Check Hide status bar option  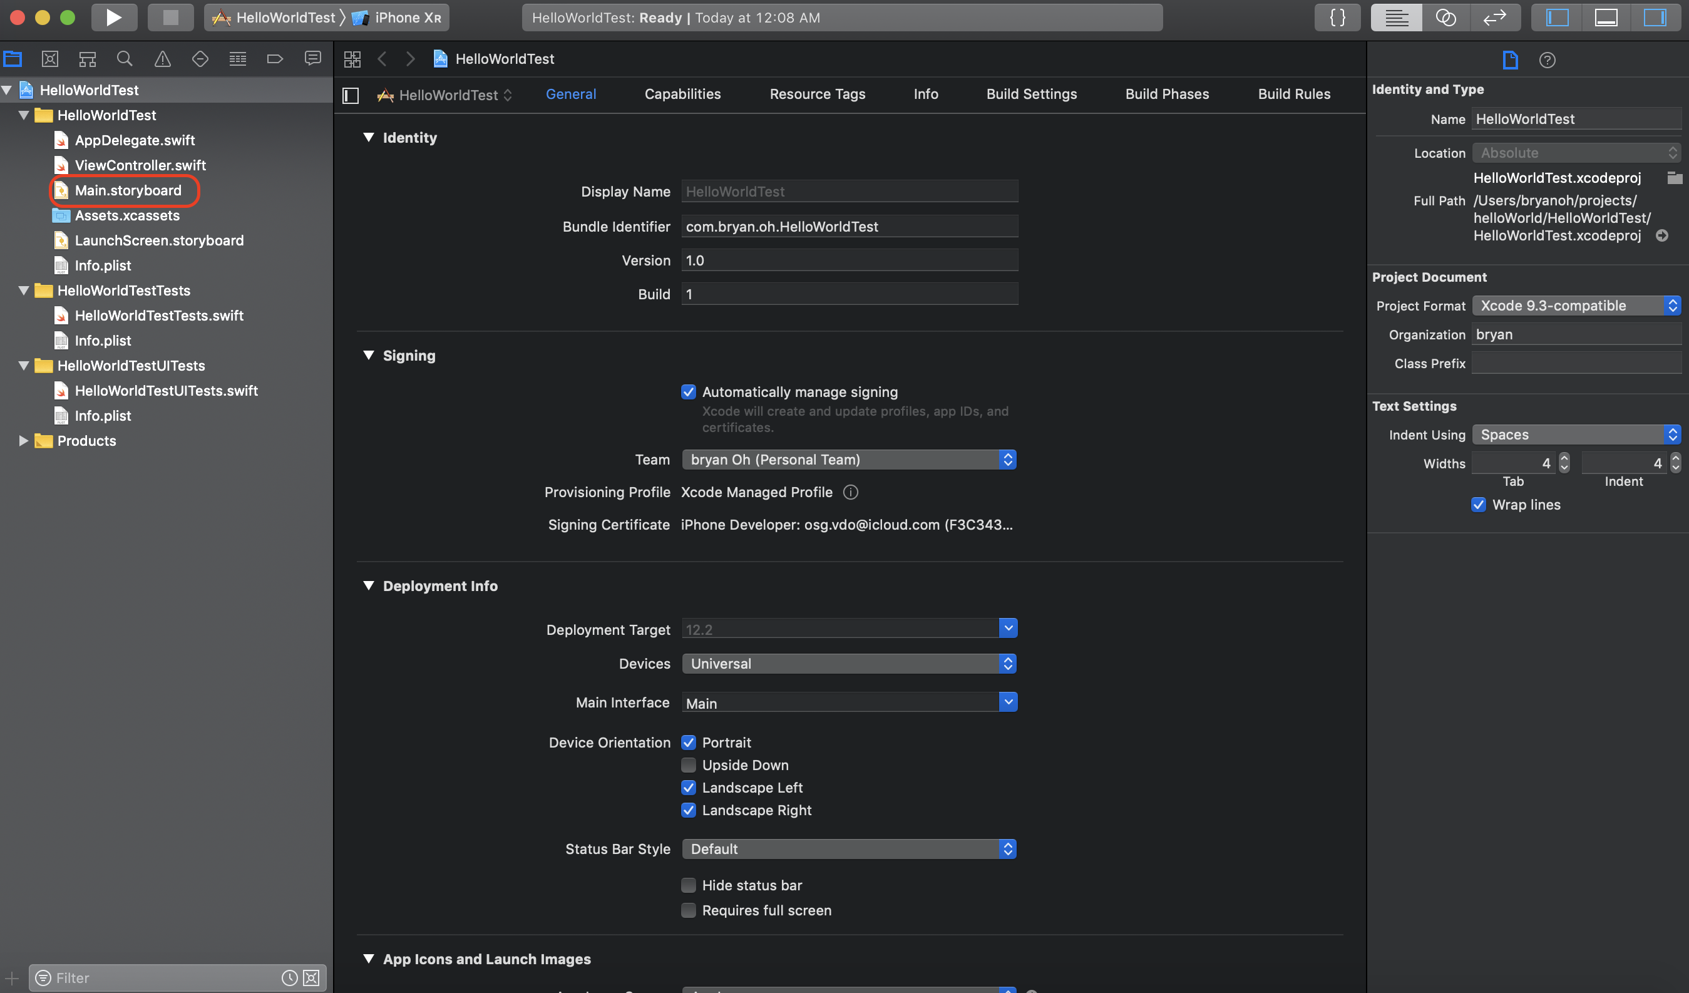pos(689,885)
